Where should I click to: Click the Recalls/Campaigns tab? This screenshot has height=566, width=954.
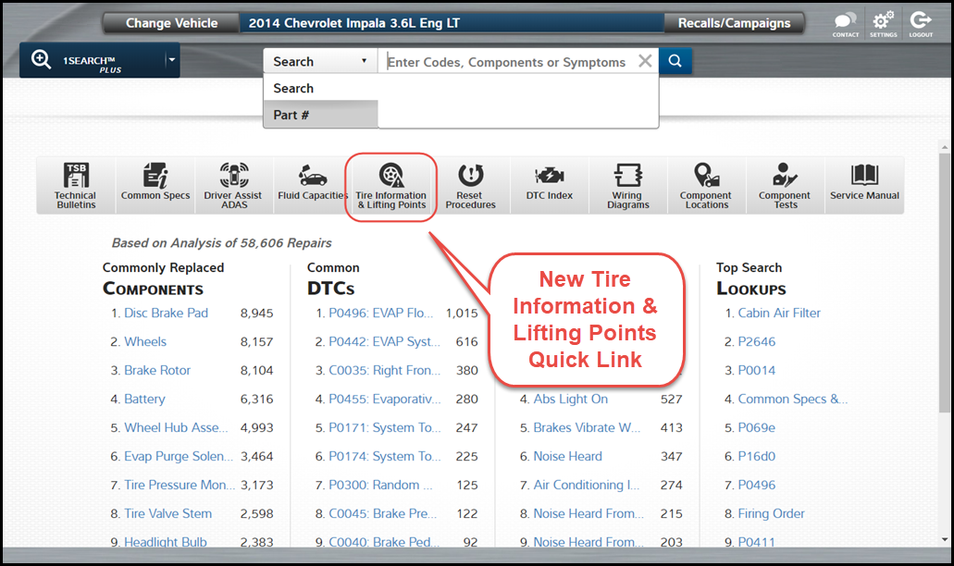pyautogui.click(x=735, y=23)
